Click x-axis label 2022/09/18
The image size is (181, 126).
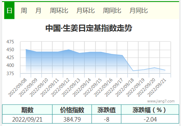(125, 87)
